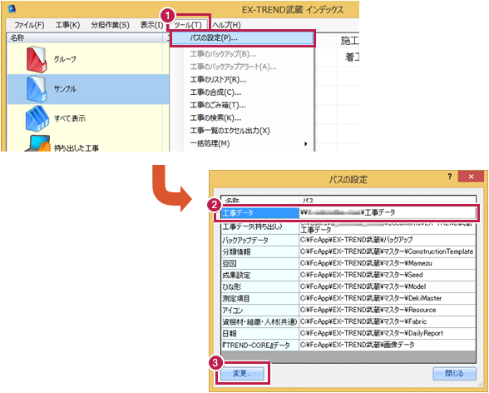Open the ファイル(F) menu
The height and width of the screenshot is (393, 489).
click(29, 25)
